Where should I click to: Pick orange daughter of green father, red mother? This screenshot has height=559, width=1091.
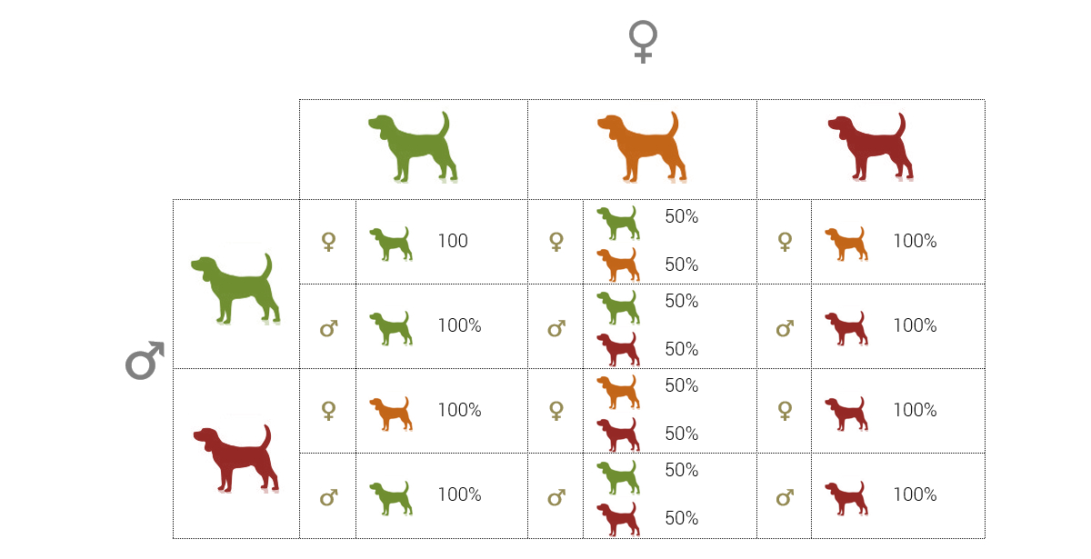pyautogui.click(x=846, y=244)
